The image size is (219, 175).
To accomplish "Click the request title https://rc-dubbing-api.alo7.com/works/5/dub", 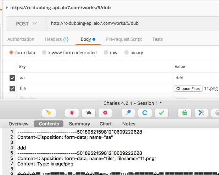I will 61,7.
